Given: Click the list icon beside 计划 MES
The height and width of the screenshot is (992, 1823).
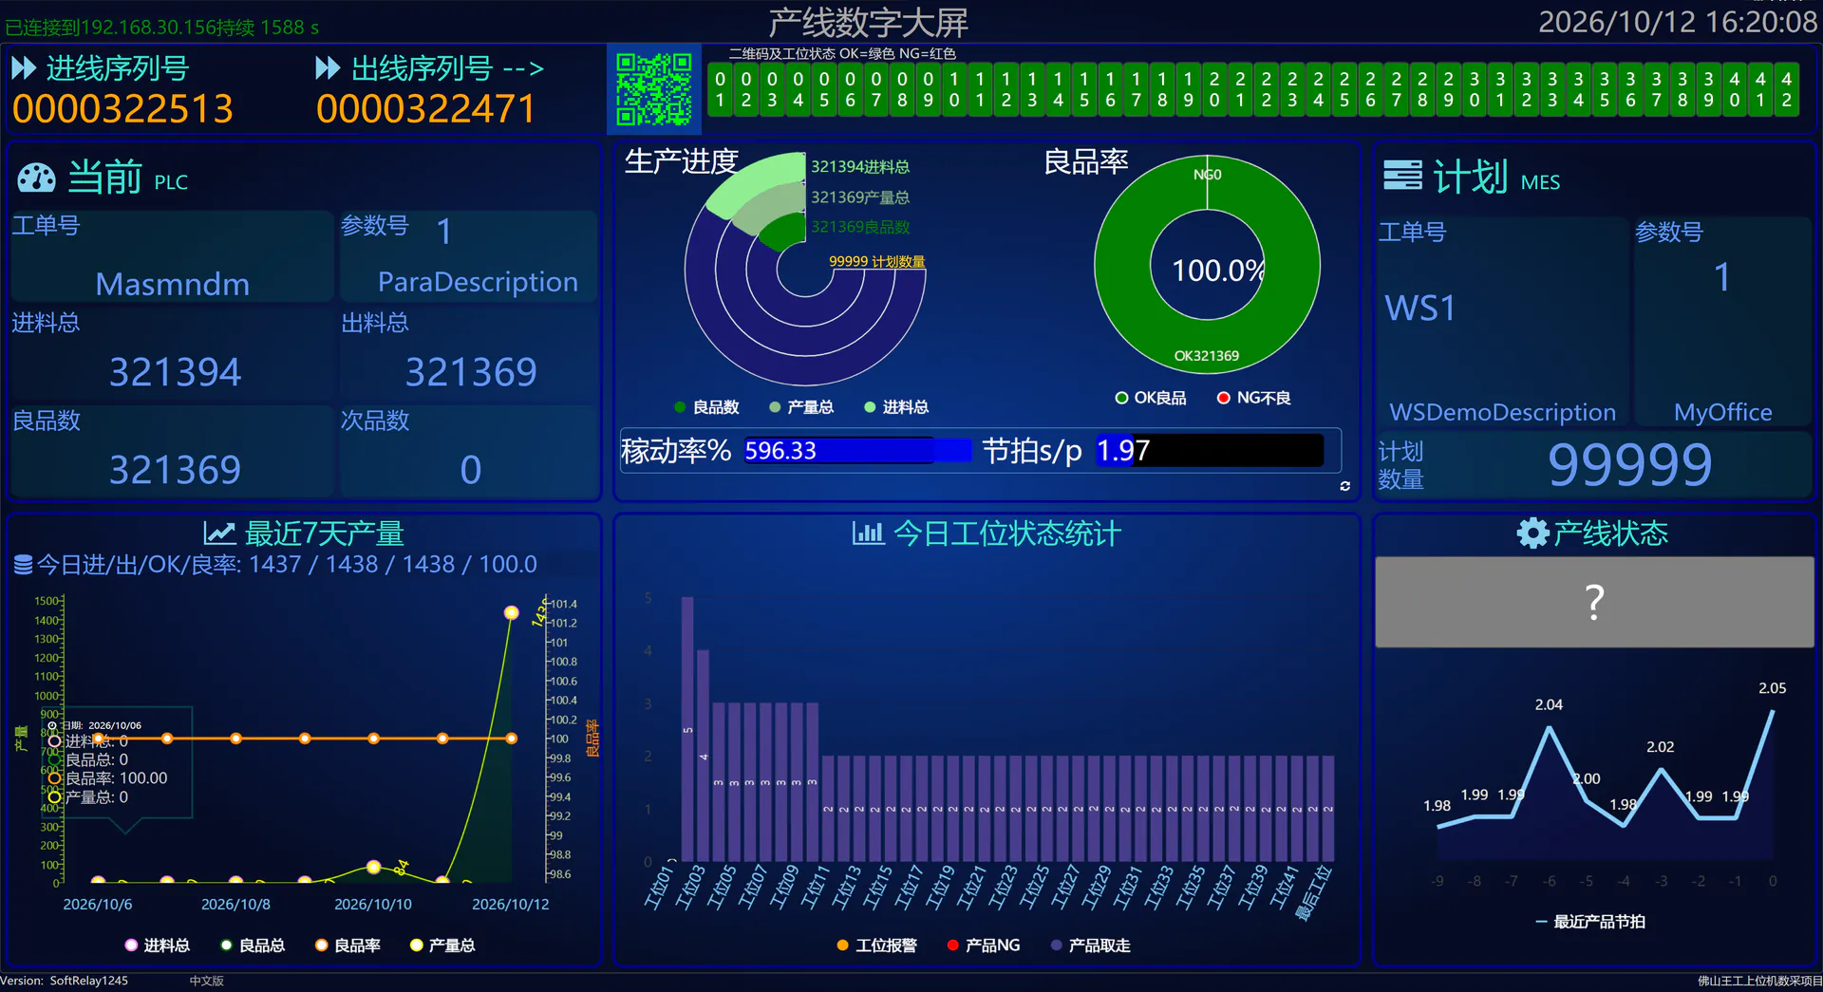Looking at the screenshot, I should 1402,176.
